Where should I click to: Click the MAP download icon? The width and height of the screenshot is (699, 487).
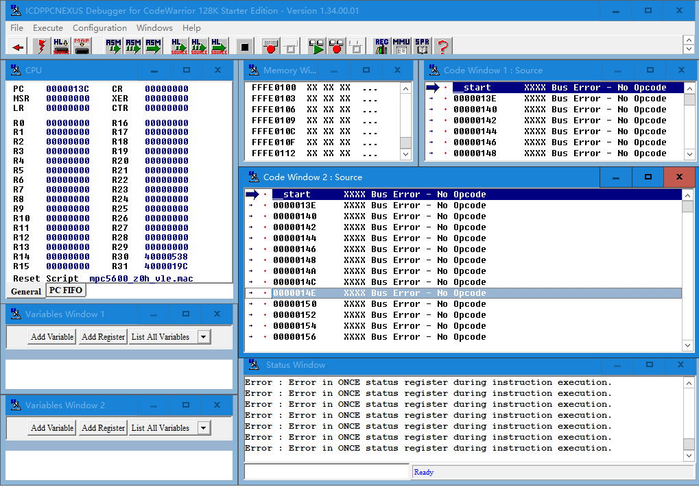81,46
